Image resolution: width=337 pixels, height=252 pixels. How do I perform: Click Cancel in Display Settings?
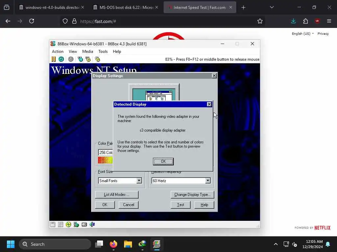coord(129,205)
